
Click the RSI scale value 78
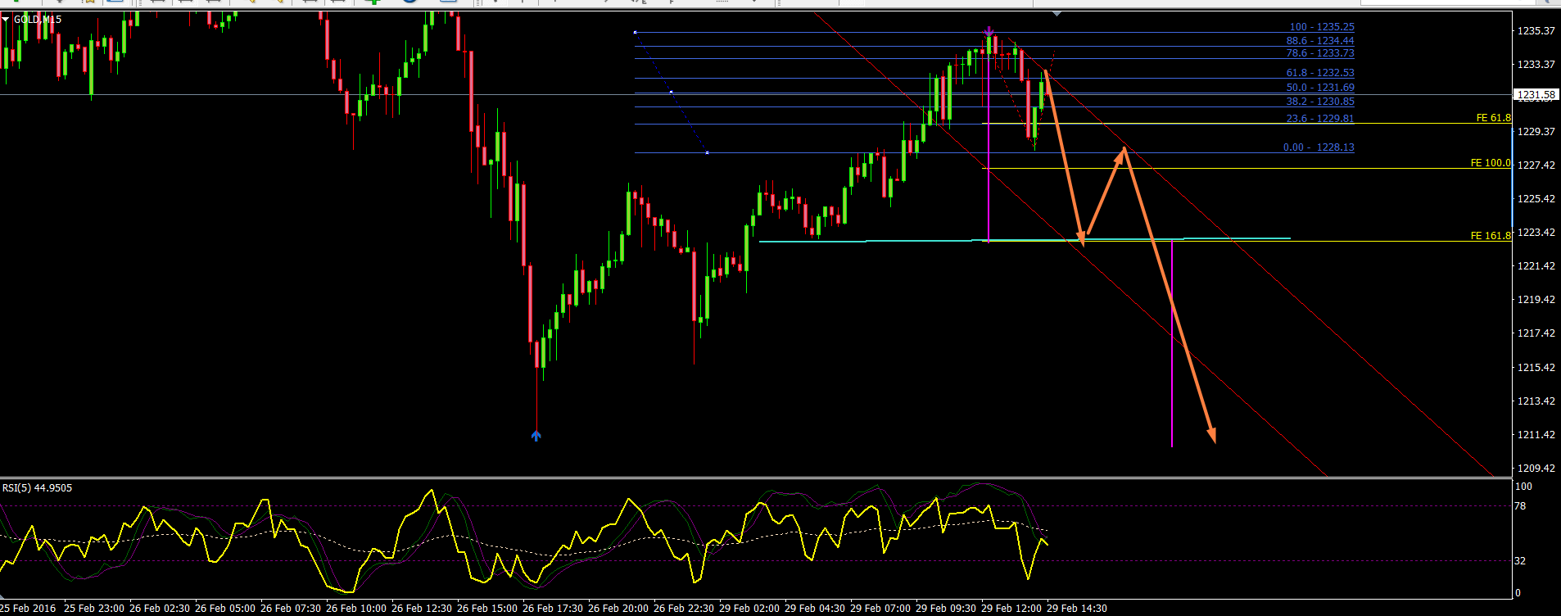click(x=1520, y=506)
